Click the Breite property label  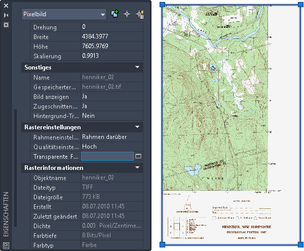pyautogui.click(x=41, y=37)
